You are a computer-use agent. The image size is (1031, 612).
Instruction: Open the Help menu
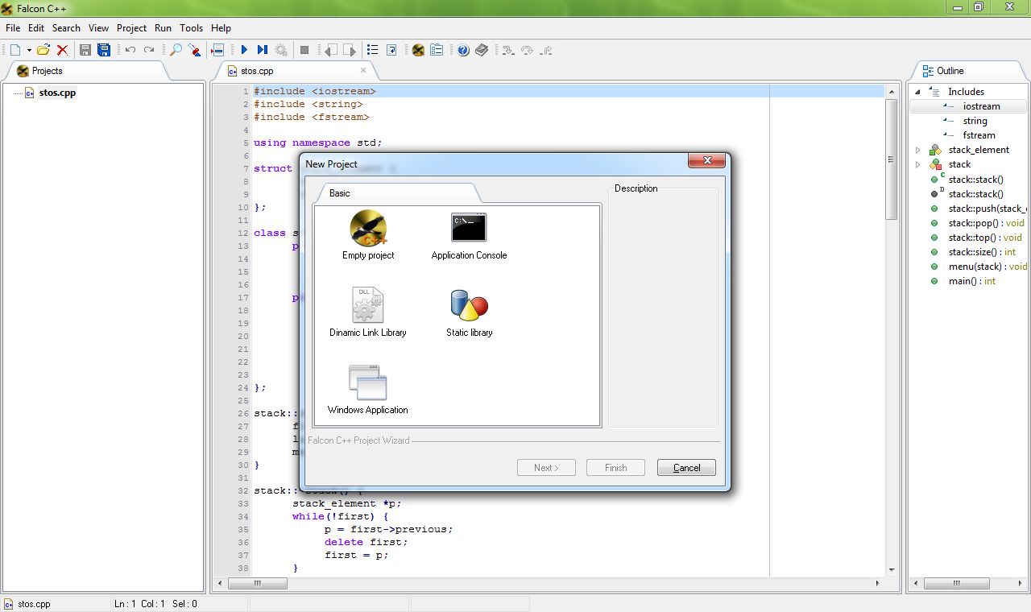(x=221, y=27)
